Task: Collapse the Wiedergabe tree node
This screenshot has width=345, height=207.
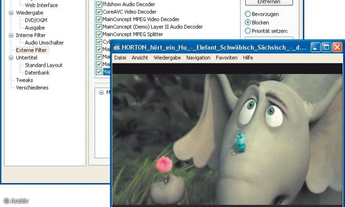Action: coord(11,13)
